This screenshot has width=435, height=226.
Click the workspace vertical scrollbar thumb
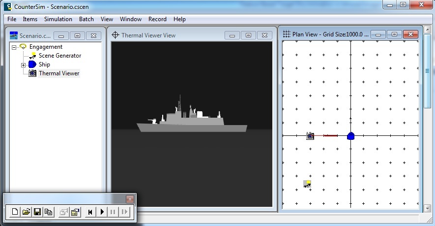[x=428, y=71]
